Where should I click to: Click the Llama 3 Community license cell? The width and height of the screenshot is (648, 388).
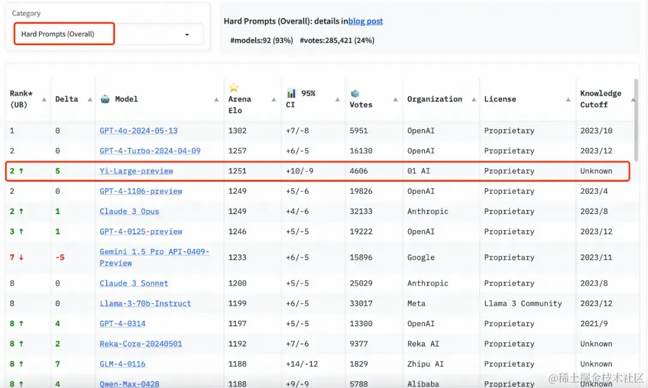coord(523,303)
